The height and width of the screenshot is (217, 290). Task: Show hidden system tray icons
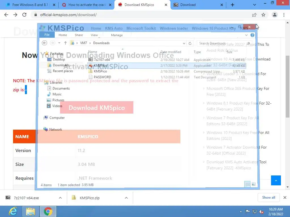pos(241,212)
